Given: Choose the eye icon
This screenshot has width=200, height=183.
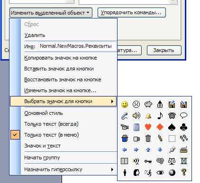Looking at the screenshot, I should (x=160, y=173).
